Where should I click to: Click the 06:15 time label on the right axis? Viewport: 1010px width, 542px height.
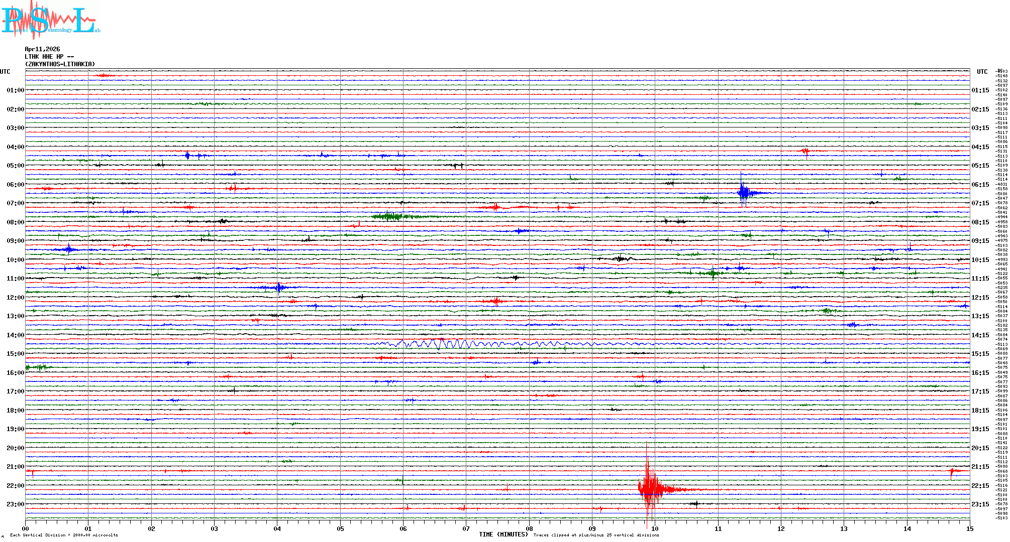point(980,185)
